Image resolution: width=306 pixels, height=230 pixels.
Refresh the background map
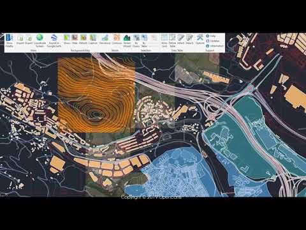pos(83,40)
